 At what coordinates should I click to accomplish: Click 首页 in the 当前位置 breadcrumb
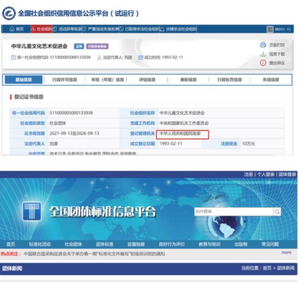pos(267,268)
